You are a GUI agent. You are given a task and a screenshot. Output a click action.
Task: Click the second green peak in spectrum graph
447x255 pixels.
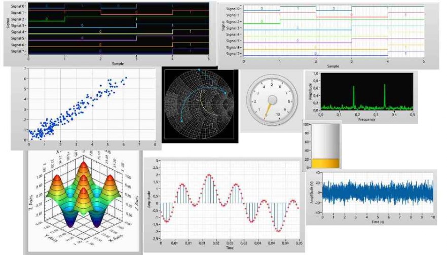click(385, 96)
